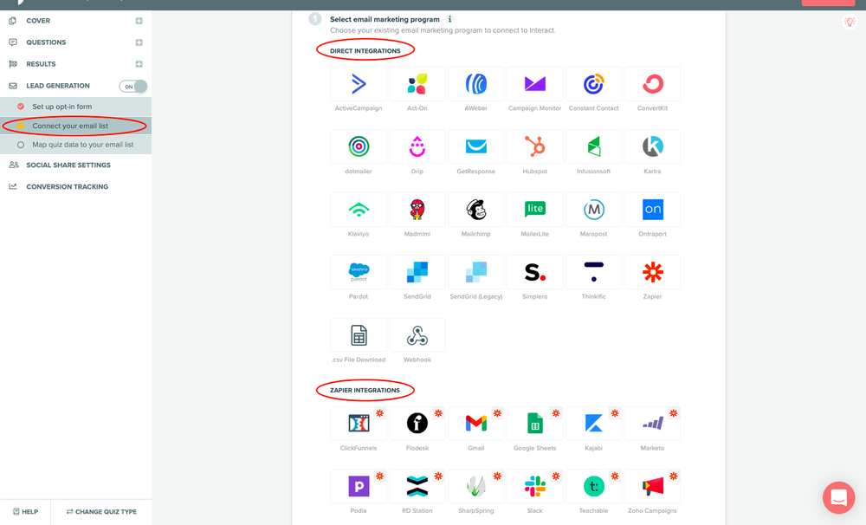Choose ConvertKit integration
The width and height of the screenshot is (866, 525).
click(x=652, y=84)
